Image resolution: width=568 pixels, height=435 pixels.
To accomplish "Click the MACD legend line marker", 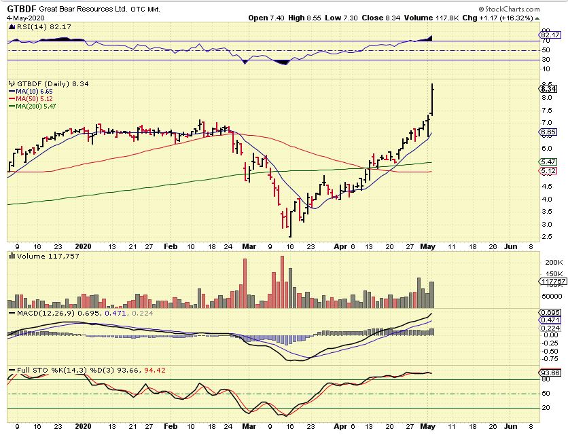I will pyautogui.click(x=12, y=313).
